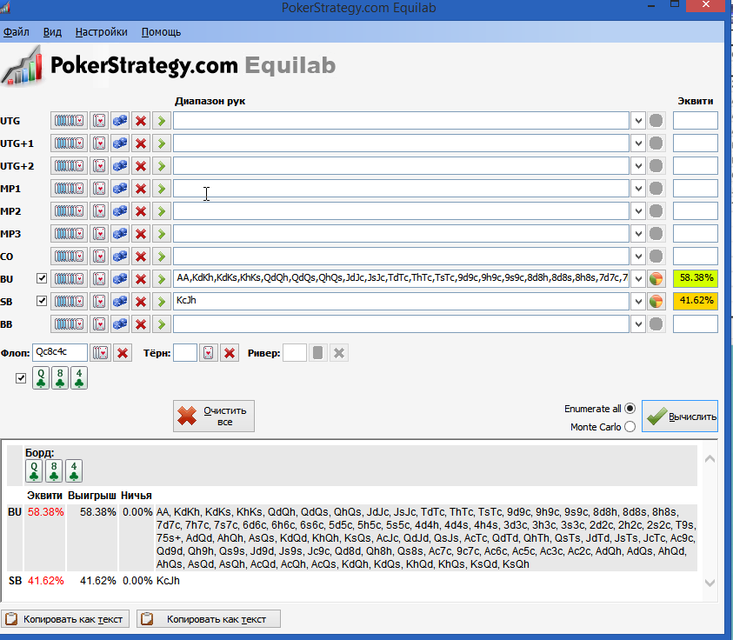This screenshot has height=640, width=733.
Task: Click dice random icon in MP1 row
Action: 120,189
